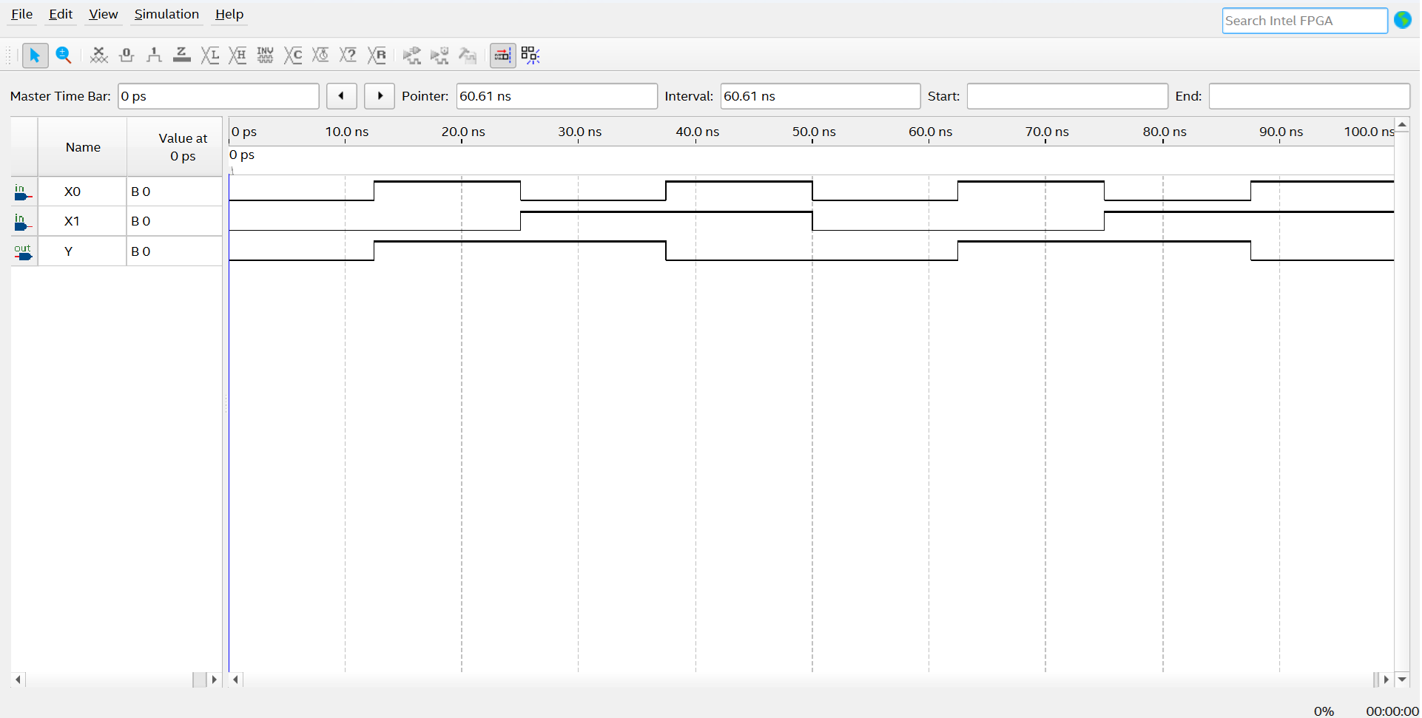The height and width of the screenshot is (718, 1422).
Task: Open the Simulation menu
Action: pyautogui.click(x=166, y=14)
